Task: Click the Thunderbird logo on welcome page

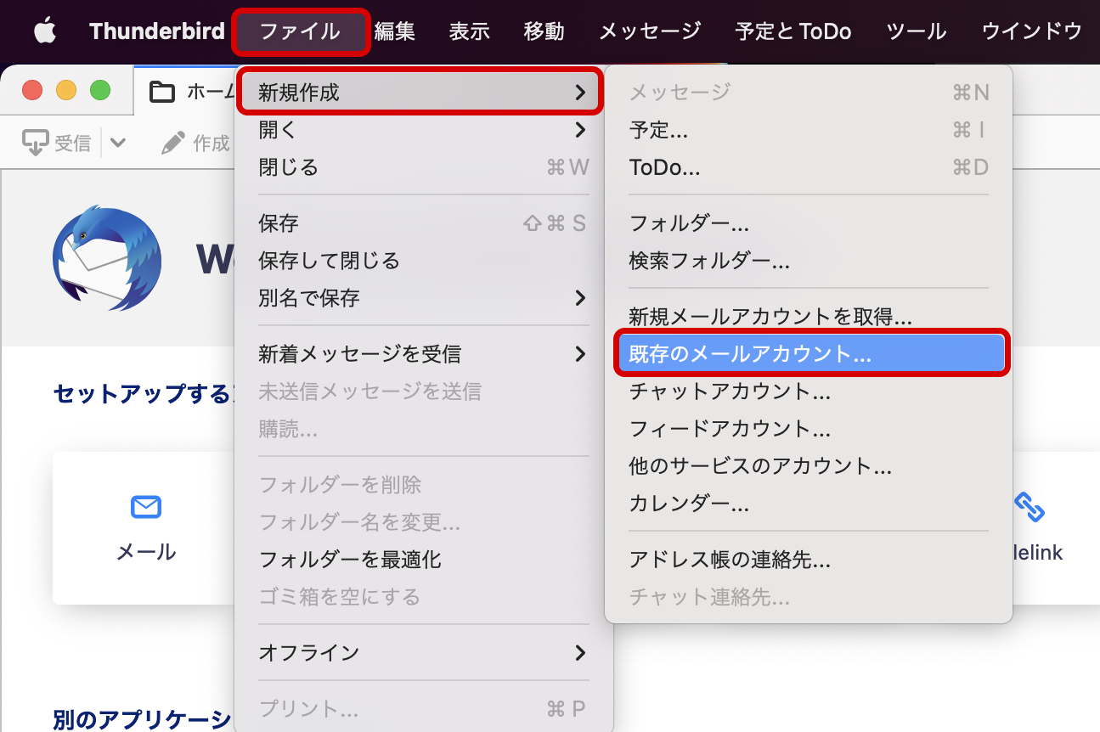Action: (106, 258)
